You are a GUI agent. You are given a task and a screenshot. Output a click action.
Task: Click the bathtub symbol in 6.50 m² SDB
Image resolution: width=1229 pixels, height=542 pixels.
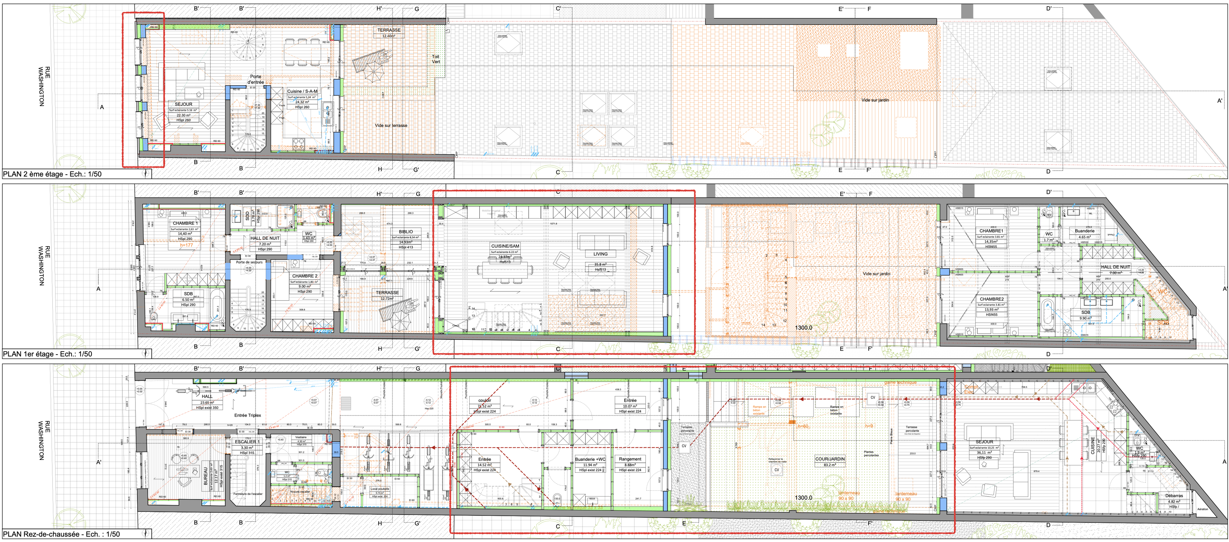click(217, 306)
